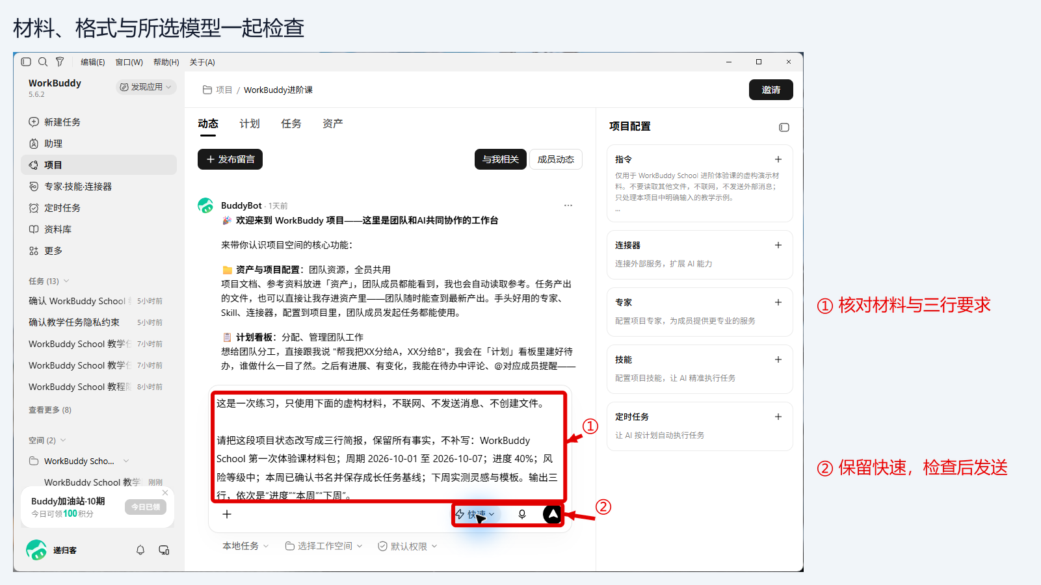Open the 默认权限 dropdown
The width and height of the screenshot is (1041, 585).
[408, 546]
